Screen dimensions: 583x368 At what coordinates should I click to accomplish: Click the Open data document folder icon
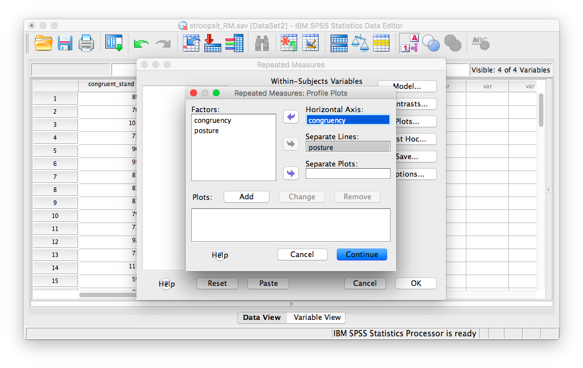click(43, 43)
